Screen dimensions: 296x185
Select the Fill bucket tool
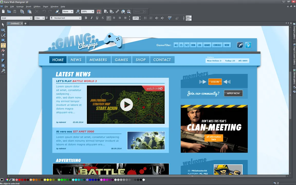click(3, 50)
